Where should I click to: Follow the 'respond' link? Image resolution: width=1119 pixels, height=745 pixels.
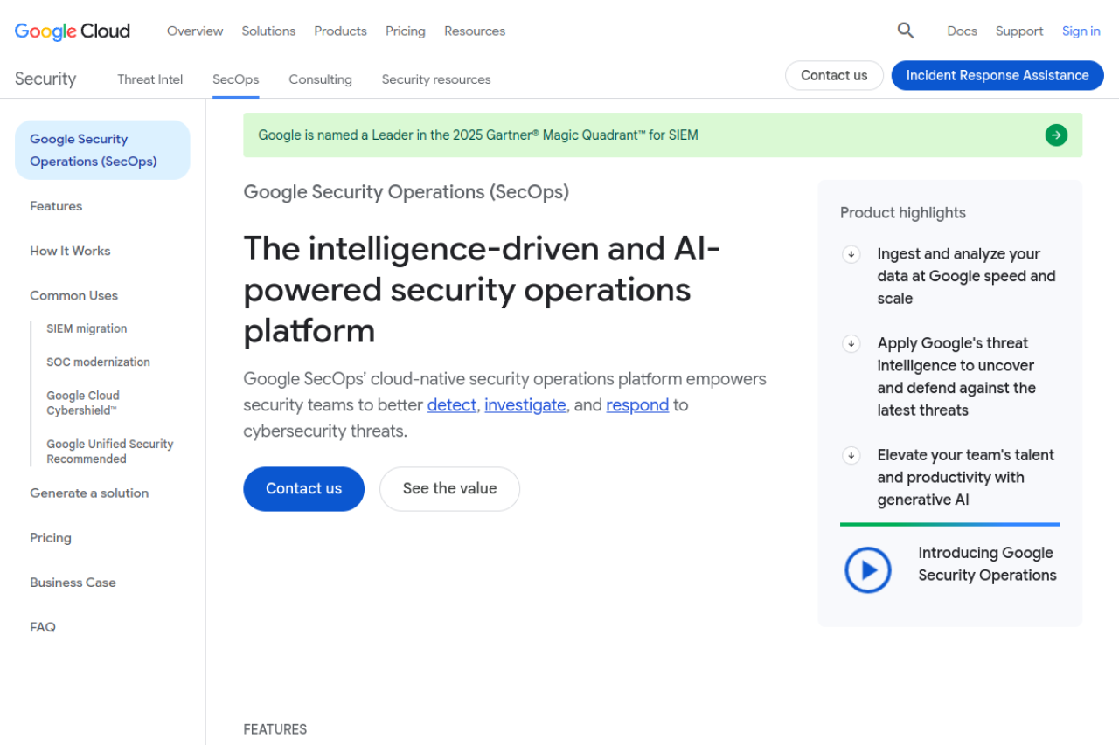(637, 405)
